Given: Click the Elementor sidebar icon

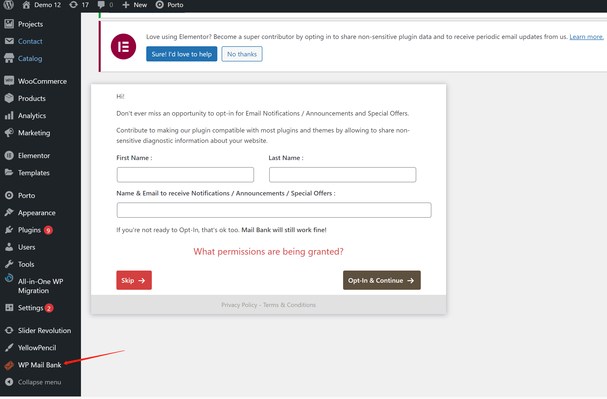Looking at the screenshot, I should pyautogui.click(x=9, y=156).
